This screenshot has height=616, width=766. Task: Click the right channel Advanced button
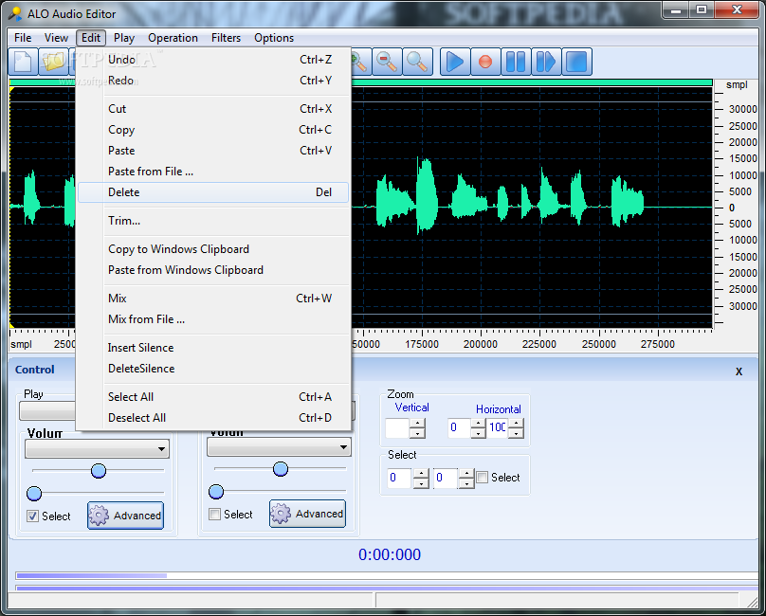(307, 514)
